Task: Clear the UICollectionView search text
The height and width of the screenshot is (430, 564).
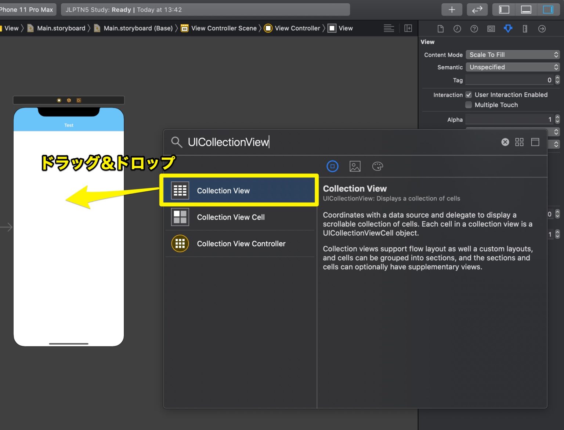Action: tap(505, 142)
